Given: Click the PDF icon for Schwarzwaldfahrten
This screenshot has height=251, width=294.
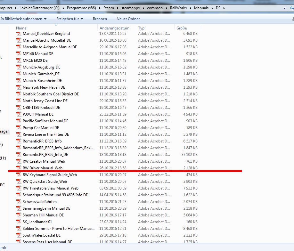Looking at the screenshot, I should pos(19,202).
